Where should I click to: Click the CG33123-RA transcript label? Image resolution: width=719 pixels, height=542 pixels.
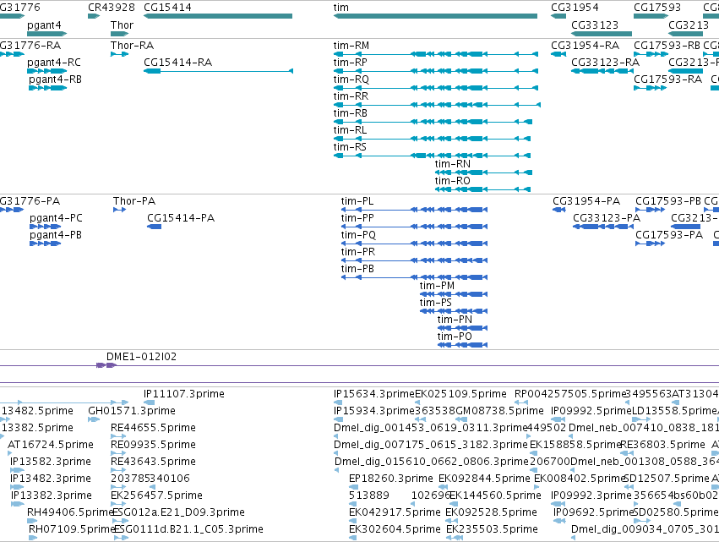tap(605, 63)
